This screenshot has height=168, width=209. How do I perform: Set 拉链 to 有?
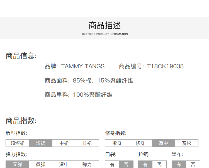(x=145, y=164)
